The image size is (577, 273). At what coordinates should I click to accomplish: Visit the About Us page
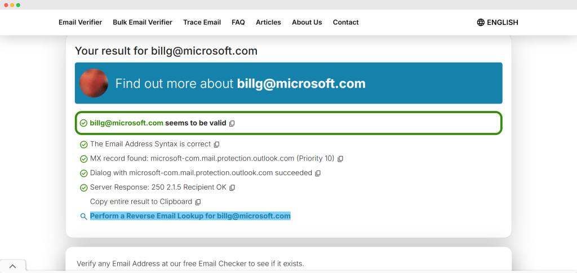[307, 23]
